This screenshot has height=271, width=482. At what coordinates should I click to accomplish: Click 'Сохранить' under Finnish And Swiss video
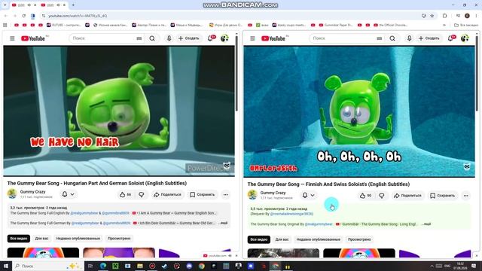(442, 196)
